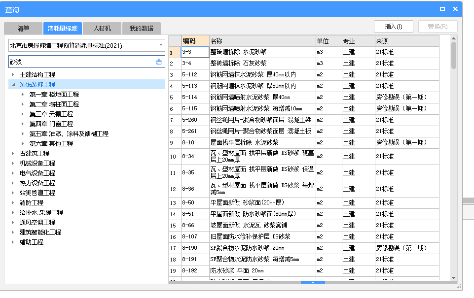Close the 查询 dialog
Screen dimensions: 474x298
click(455, 9)
